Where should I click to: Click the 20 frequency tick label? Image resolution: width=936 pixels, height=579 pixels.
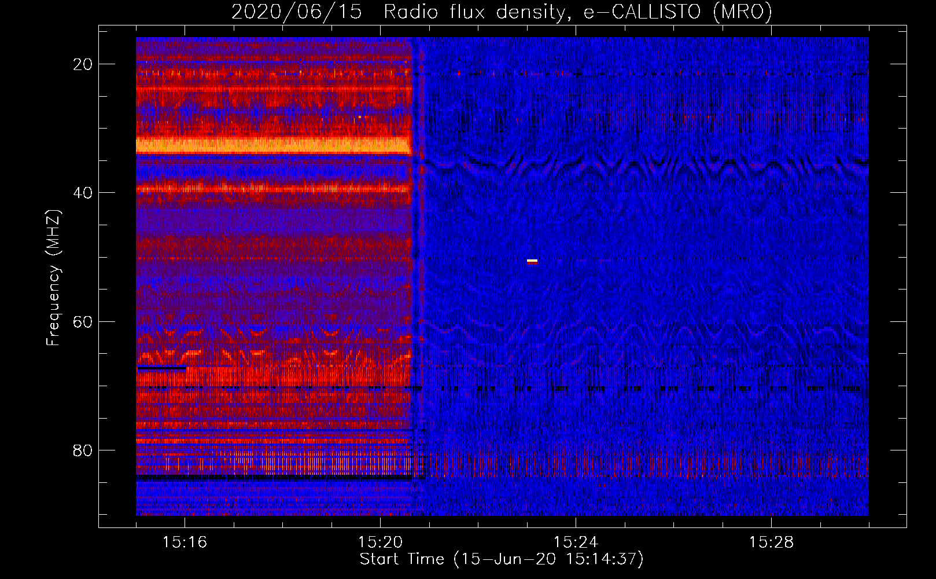tap(83, 64)
